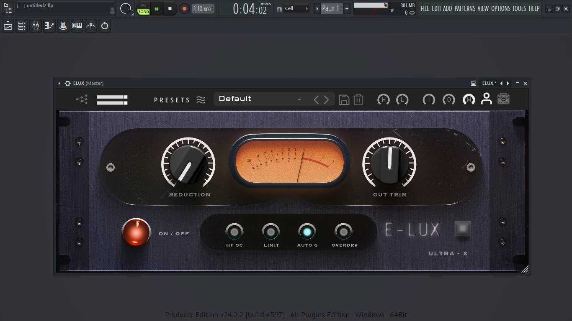Open the HELP menu

tap(534, 8)
